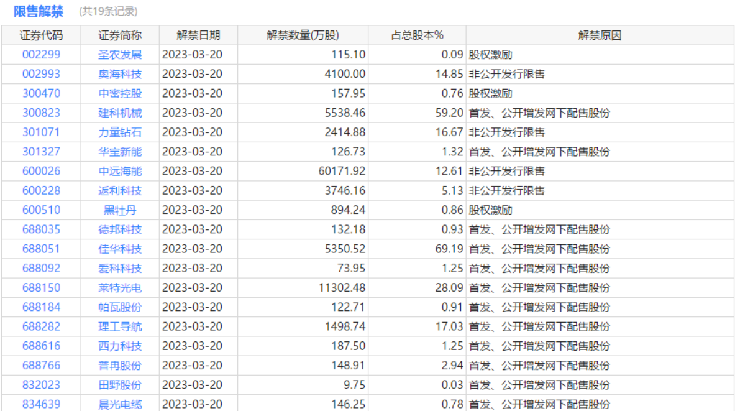Open 晨光电缆 stock link
Image resolution: width=735 pixels, height=411 pixels.
coord(120,404)
